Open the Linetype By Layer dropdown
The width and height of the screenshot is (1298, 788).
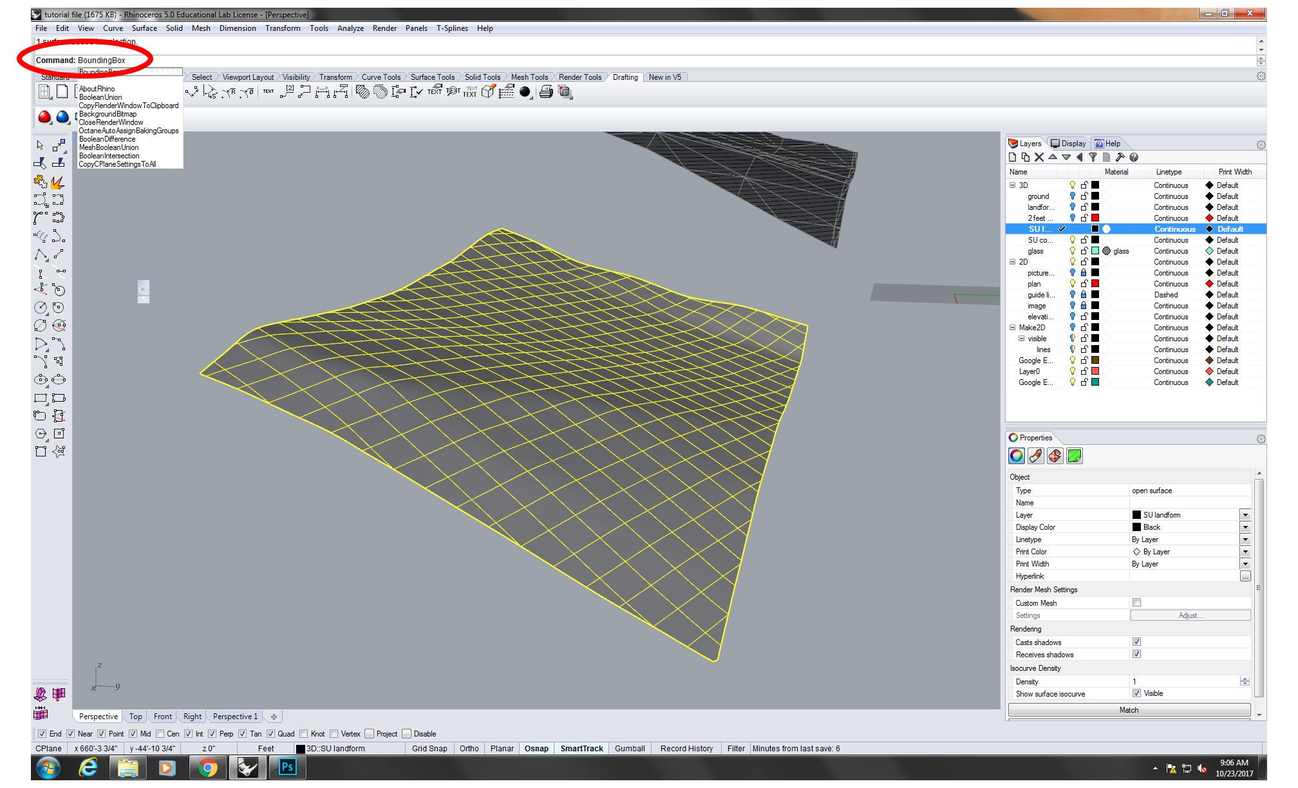point(1245,539)
